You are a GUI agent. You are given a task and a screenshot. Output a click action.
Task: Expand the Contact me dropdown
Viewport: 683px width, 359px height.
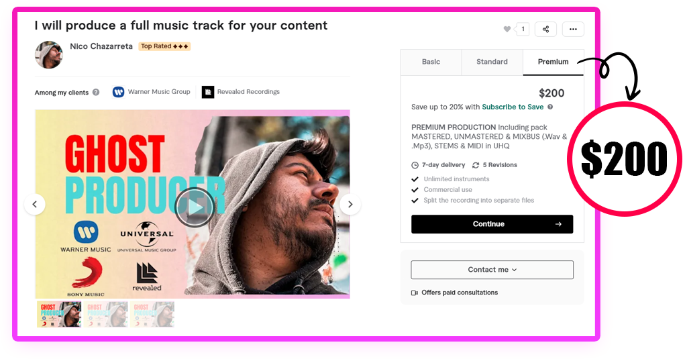tap(492, 270)
